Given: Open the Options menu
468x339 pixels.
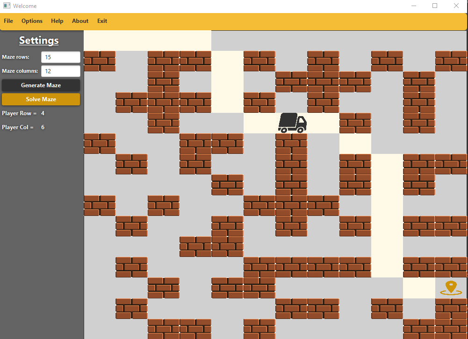Looking at the screenshot, I should coord(32,21).
